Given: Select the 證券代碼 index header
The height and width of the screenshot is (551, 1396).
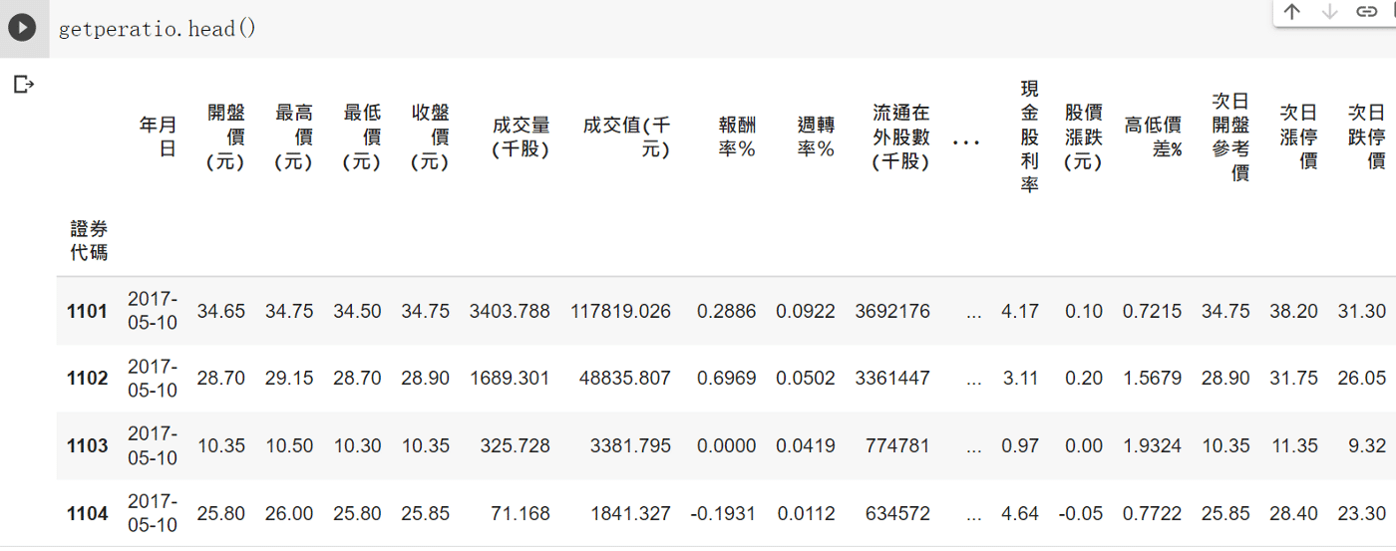Looking at the screenshot, I should pos(89,240).
